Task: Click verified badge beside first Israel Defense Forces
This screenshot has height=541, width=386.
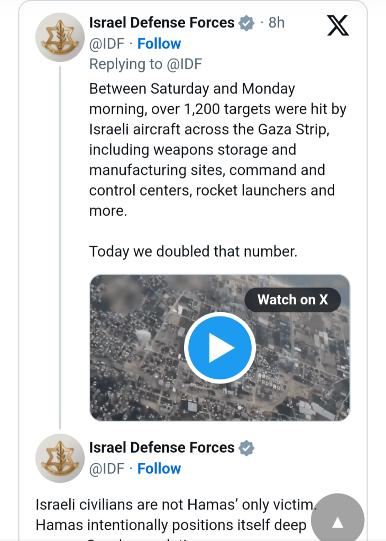Action: [x=246, y=23]
